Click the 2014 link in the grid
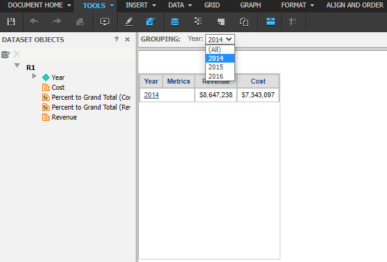 pyautogui.click(x=151, y=95)
